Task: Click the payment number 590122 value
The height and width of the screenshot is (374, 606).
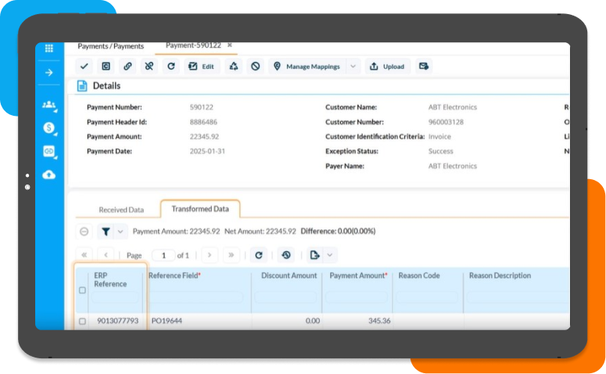Action: (202, 107)
